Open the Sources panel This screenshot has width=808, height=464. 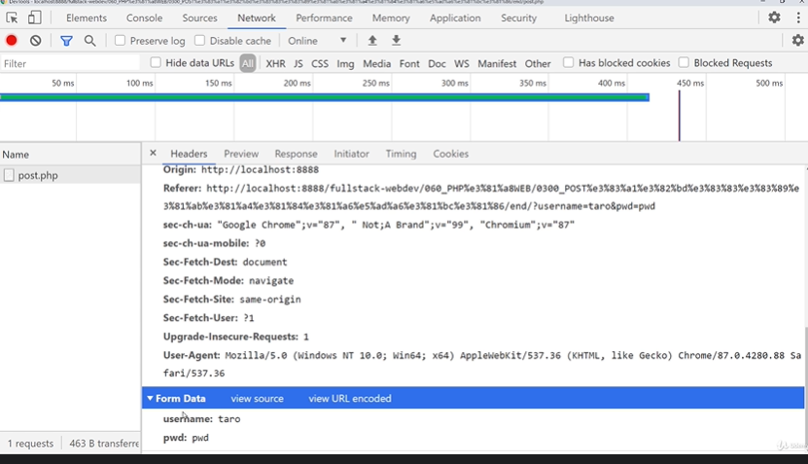click(199, 18)
